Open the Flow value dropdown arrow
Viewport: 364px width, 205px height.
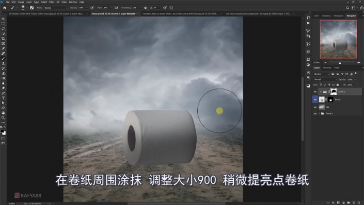[110, 8]
